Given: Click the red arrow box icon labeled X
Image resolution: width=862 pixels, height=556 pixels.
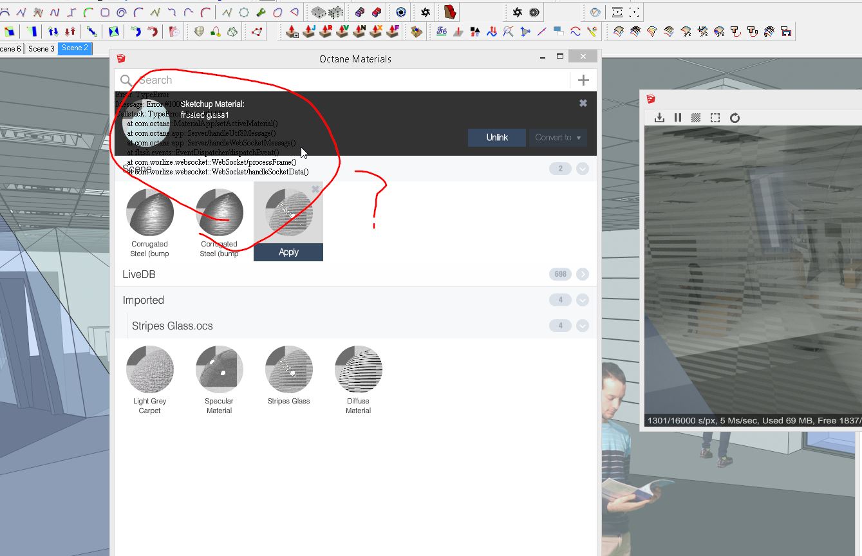Looking at the screenshot, I should [376, 31].
